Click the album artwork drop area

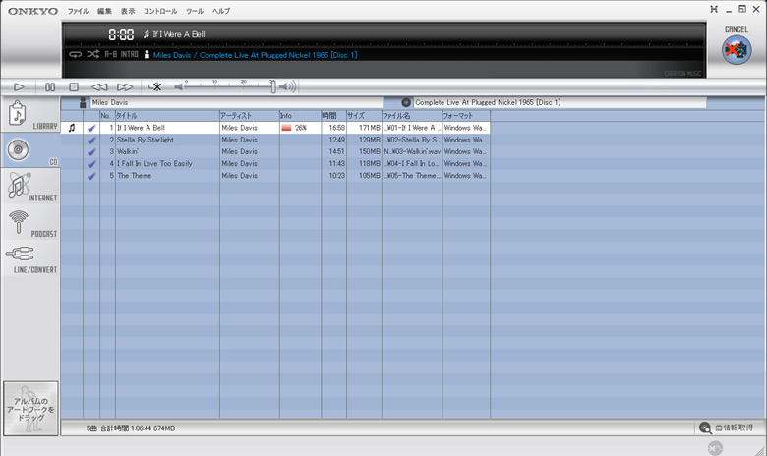click(x=30, y=409)
